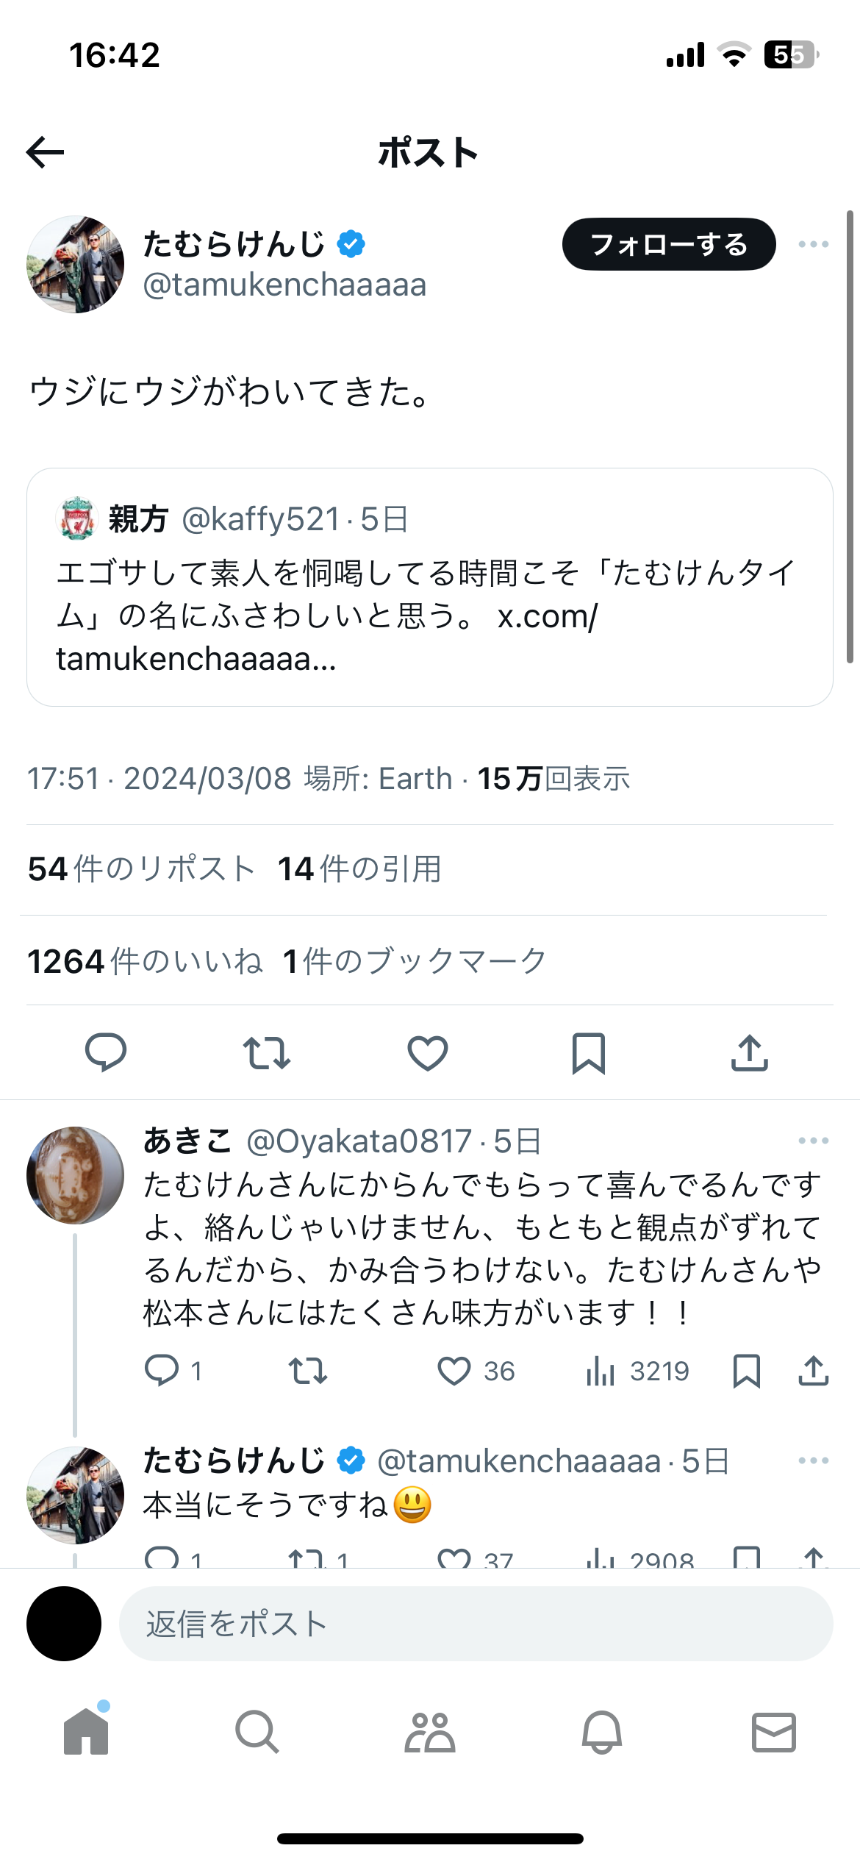Open the search tab icon
This screenshot has width=860, height=1862.
257,1733
